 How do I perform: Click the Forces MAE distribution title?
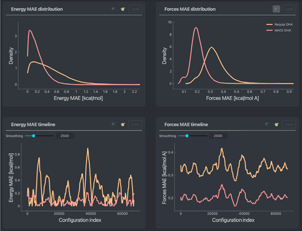(190, 9)
